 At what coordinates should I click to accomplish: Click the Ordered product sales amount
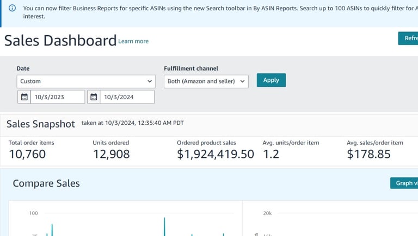(216, 154)
